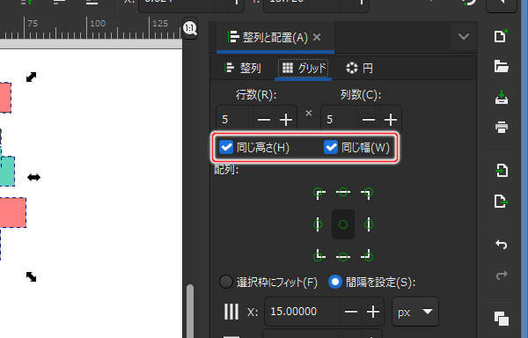
Task: Open the dock panel chevron menu
Action: point(464,36)
